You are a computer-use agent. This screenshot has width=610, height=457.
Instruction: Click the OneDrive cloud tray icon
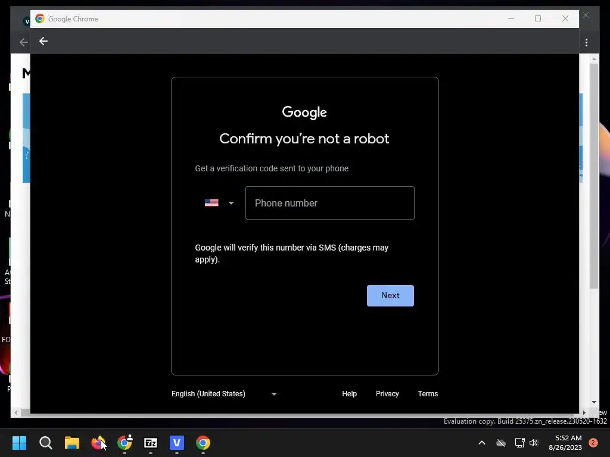[501, 443]
